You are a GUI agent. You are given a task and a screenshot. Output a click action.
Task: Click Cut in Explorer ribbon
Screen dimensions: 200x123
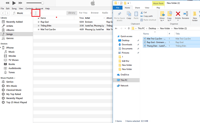[143, 12]
